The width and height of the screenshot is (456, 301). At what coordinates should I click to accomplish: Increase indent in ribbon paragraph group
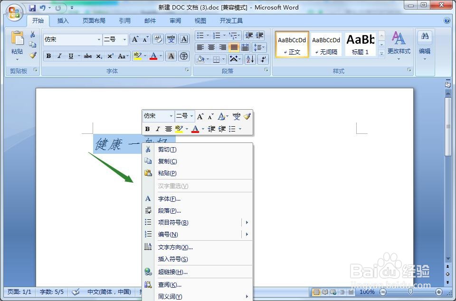point(259,36)
